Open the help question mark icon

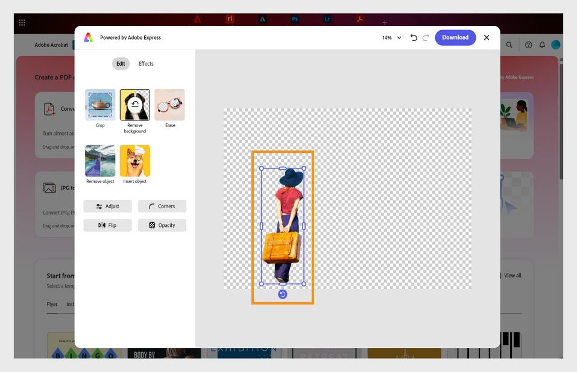tap(528, 45)
